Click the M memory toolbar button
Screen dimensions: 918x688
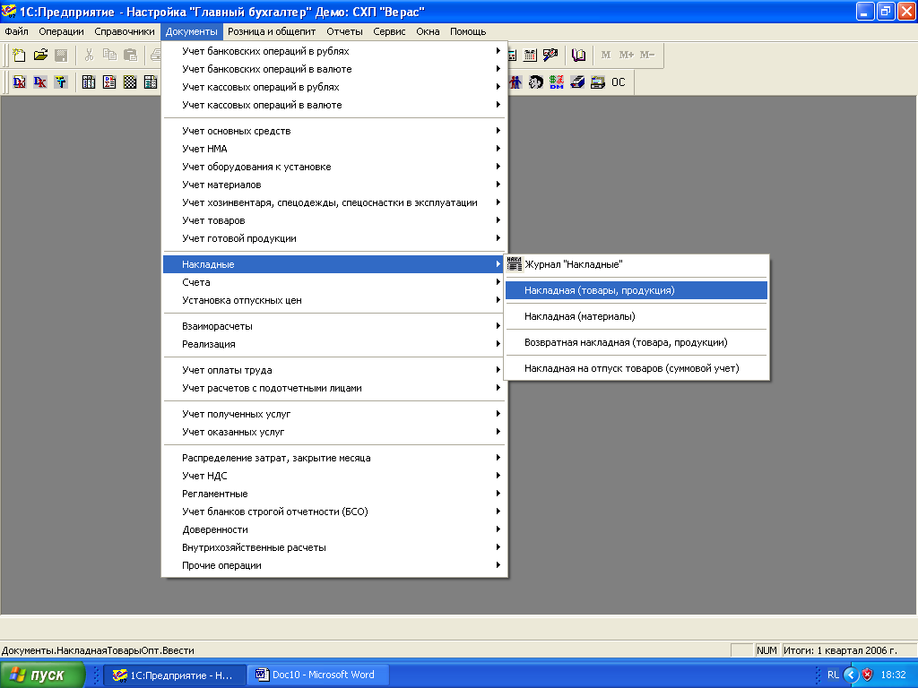pyautogui.click(x=606, y=55)
